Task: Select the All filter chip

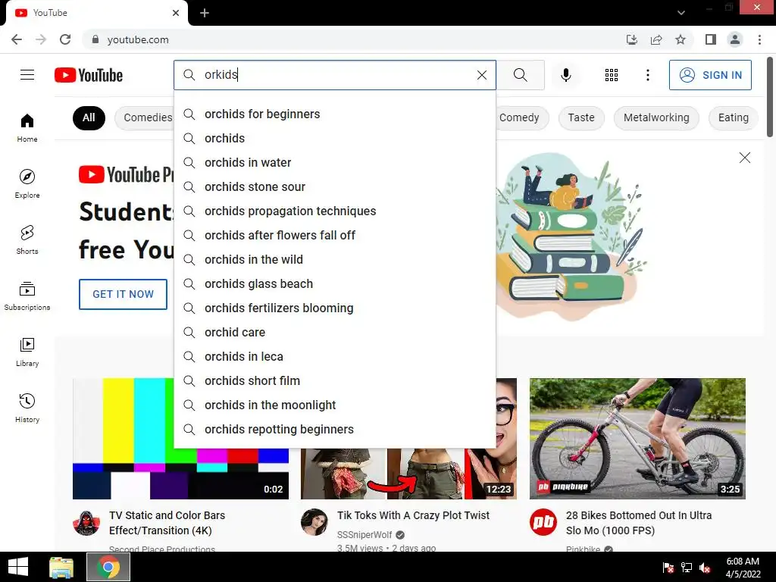Action: tap(89, 117)
